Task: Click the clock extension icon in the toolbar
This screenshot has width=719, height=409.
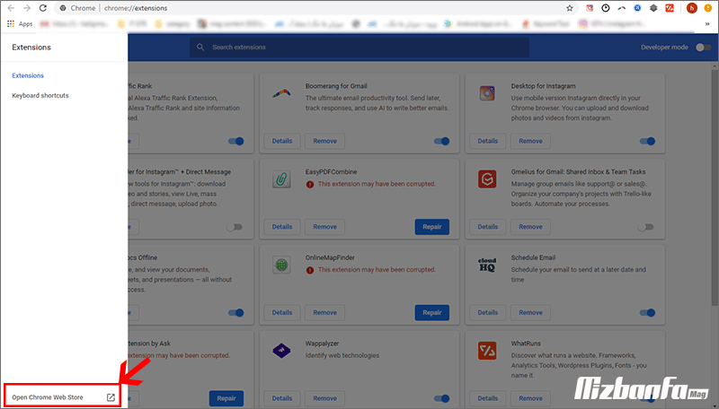Action: click(x=605, y=8)
